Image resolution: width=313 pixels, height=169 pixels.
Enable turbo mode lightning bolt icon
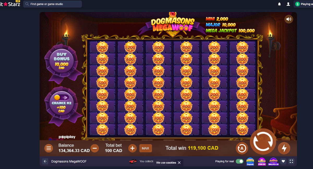284,148
